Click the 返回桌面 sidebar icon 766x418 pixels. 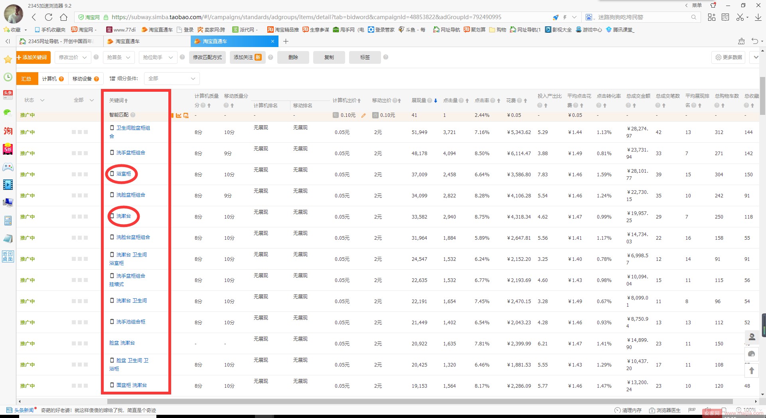click(8, 256)
